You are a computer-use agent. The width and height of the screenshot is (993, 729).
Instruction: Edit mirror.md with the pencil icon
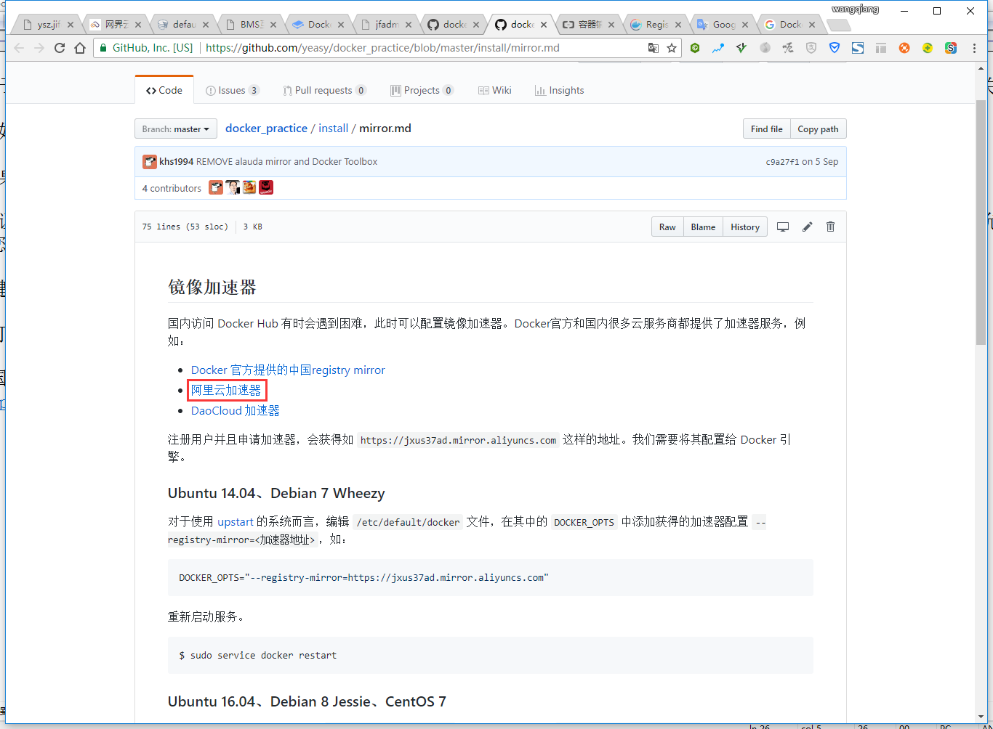pyautogui.click(x=807, y=227)
